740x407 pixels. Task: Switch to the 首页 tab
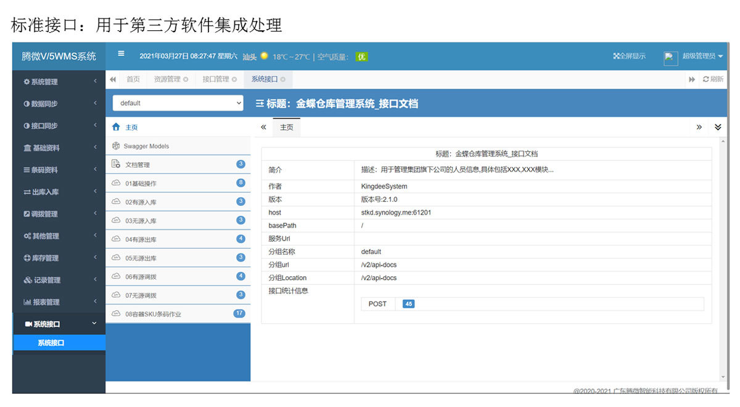[133, 80]
